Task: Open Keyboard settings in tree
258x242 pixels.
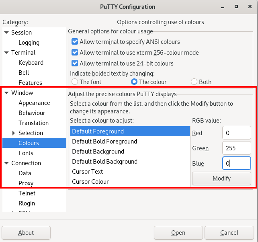Action: [31, 63]
